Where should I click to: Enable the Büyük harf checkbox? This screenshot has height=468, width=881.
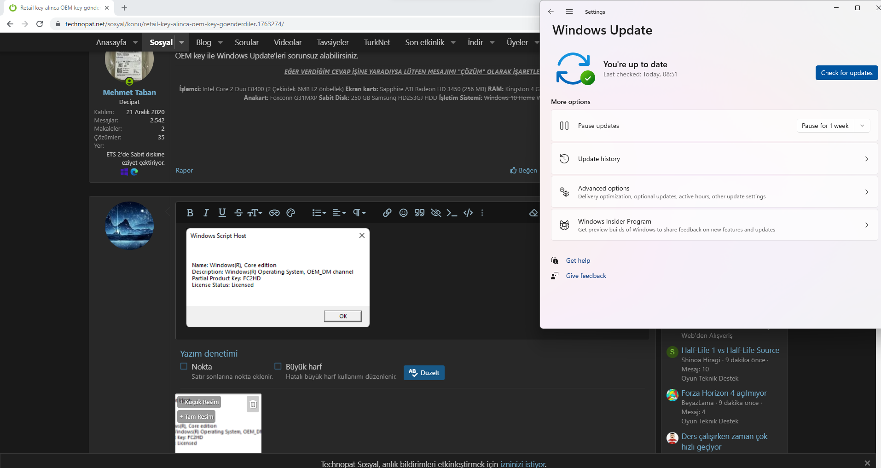278,366
